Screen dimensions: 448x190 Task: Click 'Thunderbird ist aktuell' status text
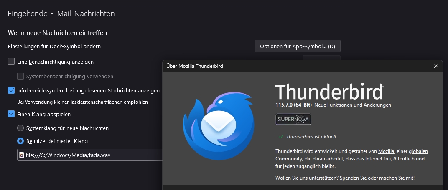click(x=311, y=137)
